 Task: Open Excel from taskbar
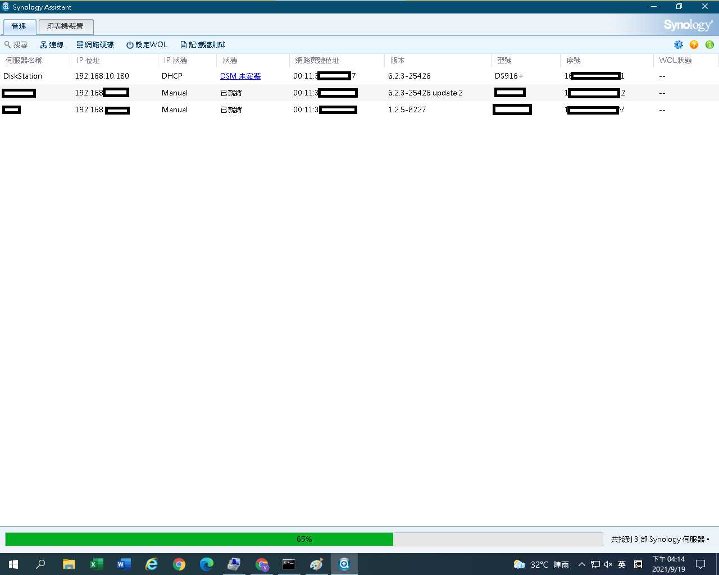[x=96, y=564]
